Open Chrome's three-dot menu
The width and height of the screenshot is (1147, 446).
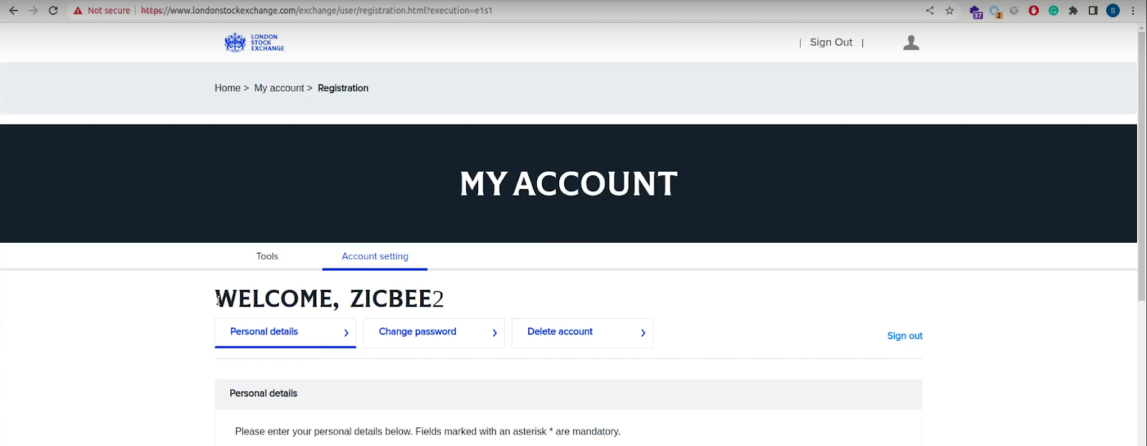[1133, 11]
